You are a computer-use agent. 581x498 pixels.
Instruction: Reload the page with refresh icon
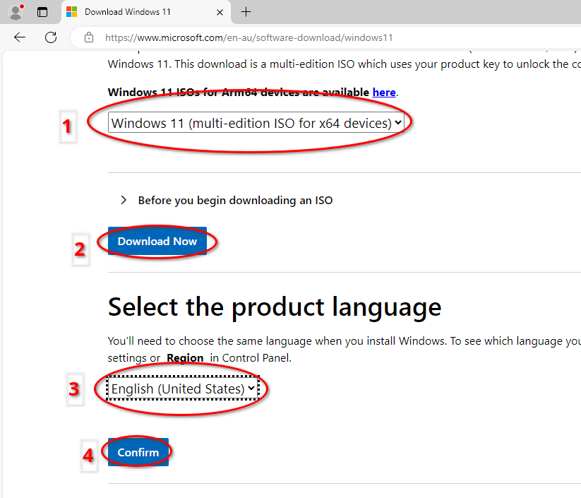tap(51, 37)
